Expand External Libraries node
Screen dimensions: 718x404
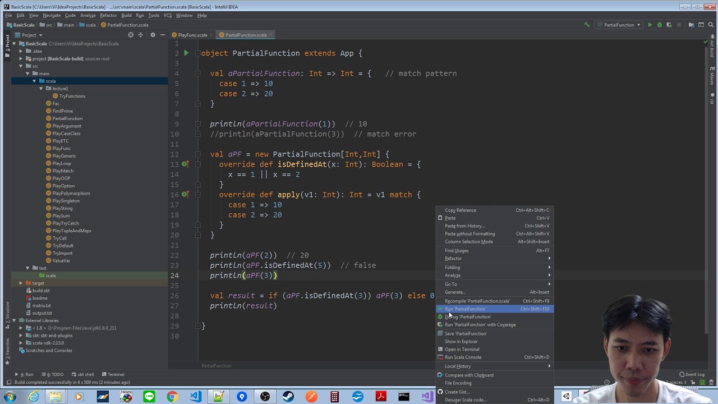(x=14, y=320)
